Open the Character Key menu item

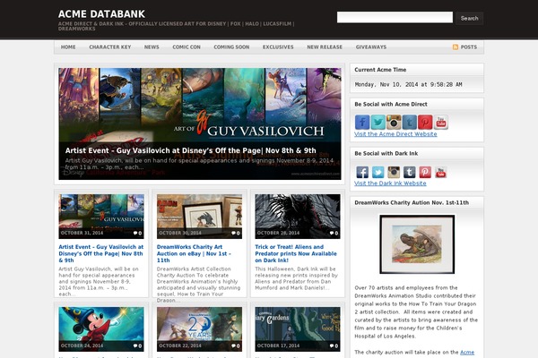(x=109, y=47)
